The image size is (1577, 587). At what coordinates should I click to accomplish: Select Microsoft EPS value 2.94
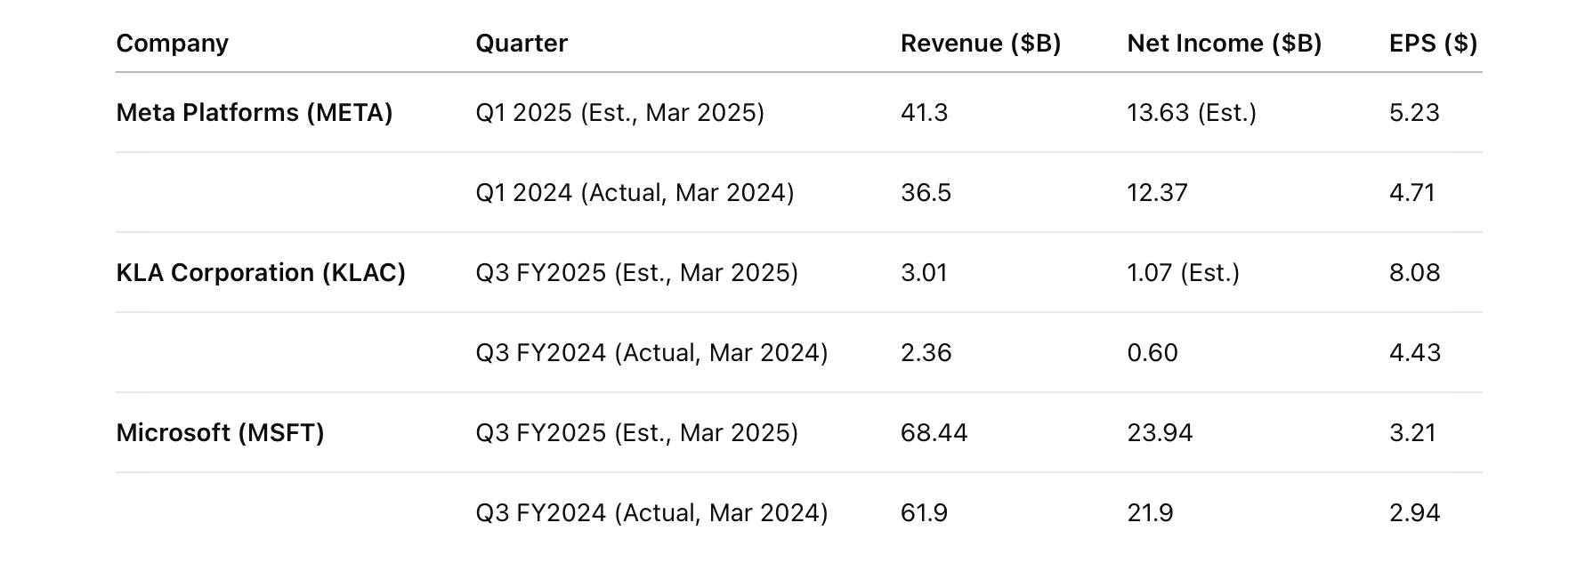[1415, 513]
